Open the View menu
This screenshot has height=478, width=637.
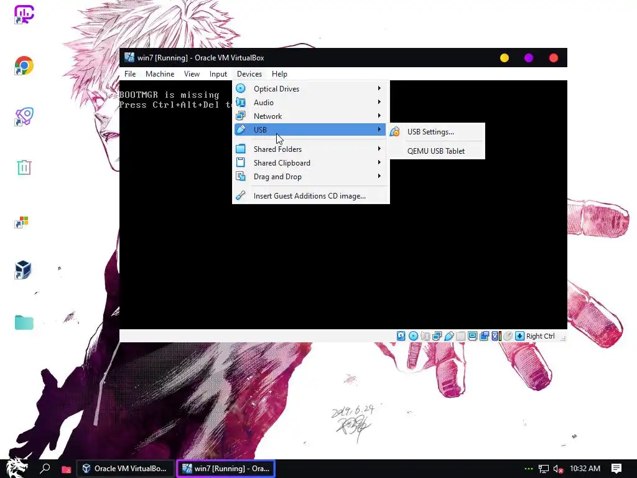click(x=192, y=74)
